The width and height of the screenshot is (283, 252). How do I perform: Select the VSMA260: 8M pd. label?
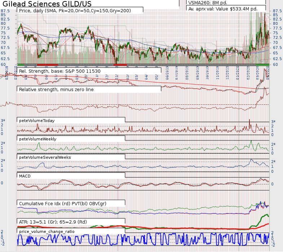pyautogui.click(x=208, y=3)
